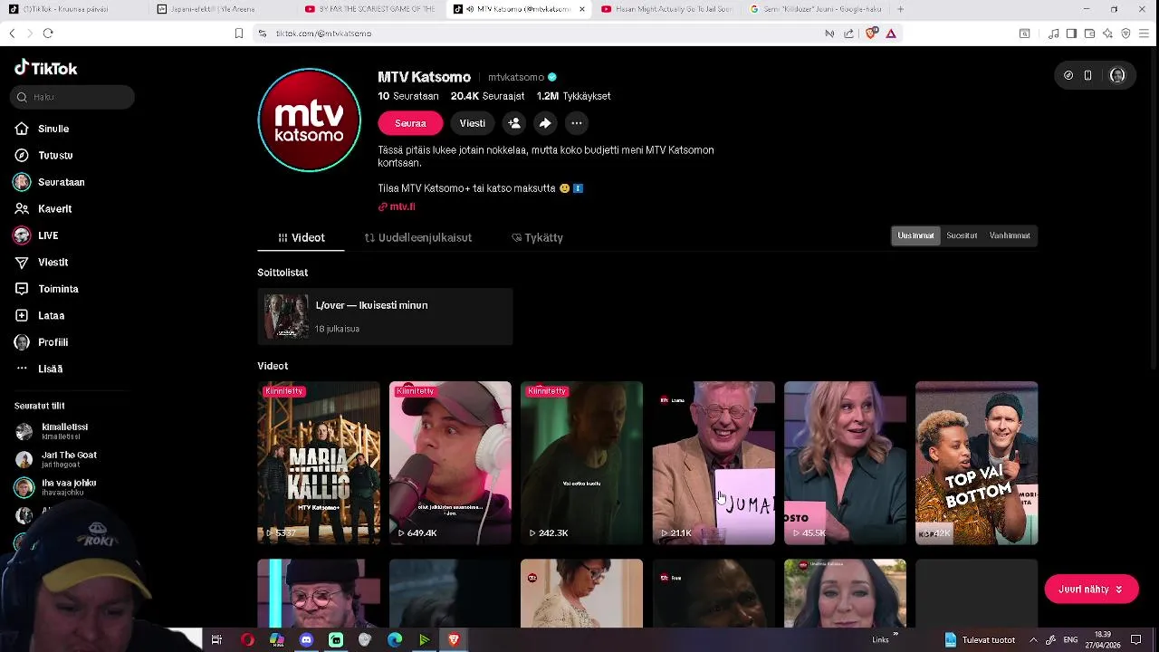Click the TikTok logo
Viewport: 1159px width, 652px height.
(x=46, y=68)
